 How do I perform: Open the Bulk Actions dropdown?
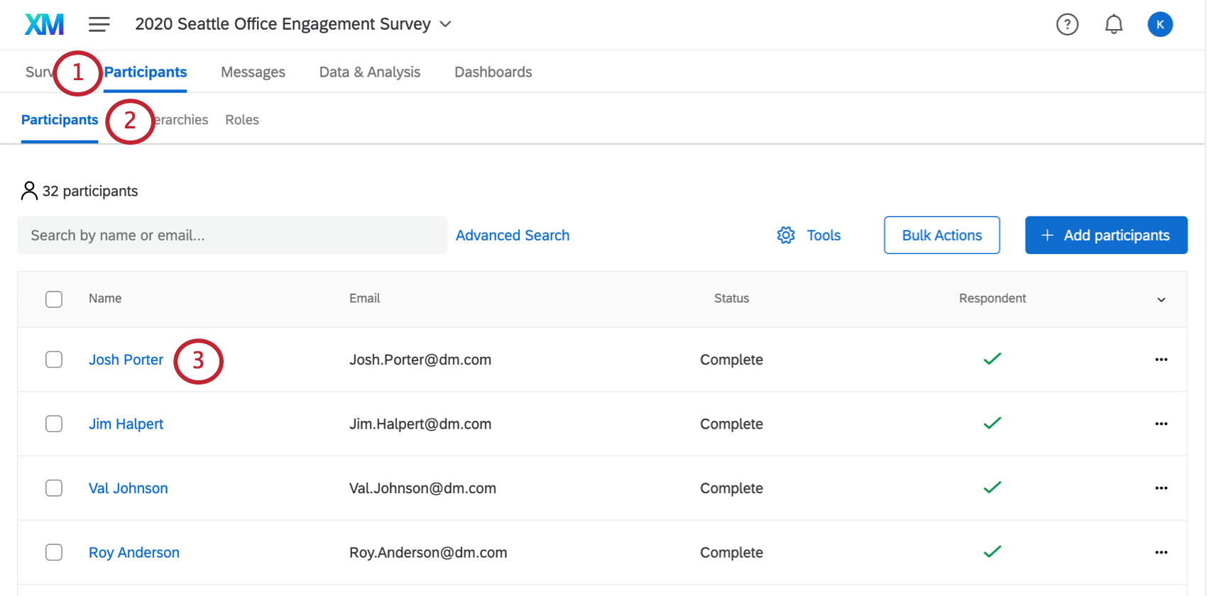941,235
